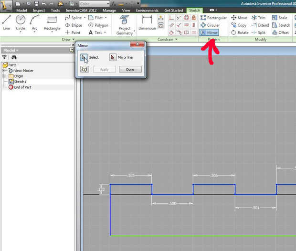The height and width of the screenshot is (251, 296).
Task: Open the model browser filter icon
Action: tap(4, 57)
